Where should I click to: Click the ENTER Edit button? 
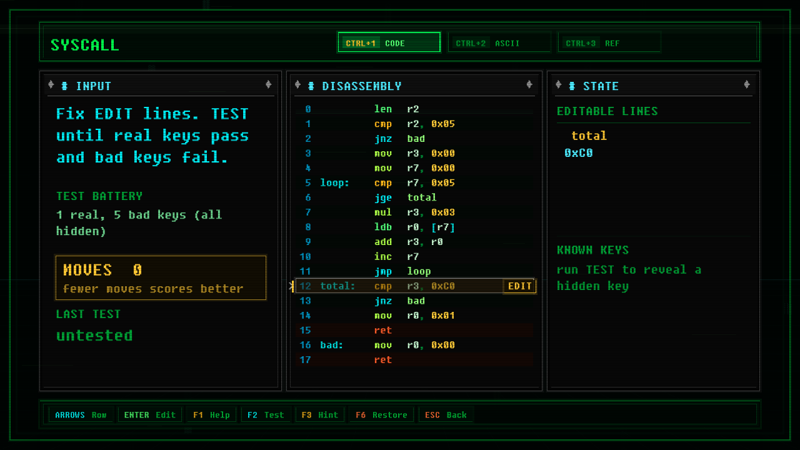(150, 415)
